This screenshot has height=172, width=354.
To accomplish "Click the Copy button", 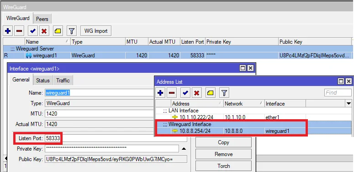I will coord(223,142).
